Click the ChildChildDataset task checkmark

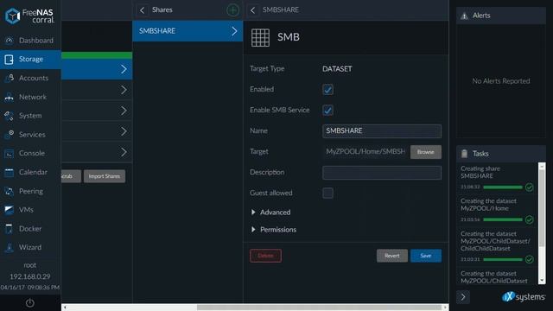click(529, 259)
